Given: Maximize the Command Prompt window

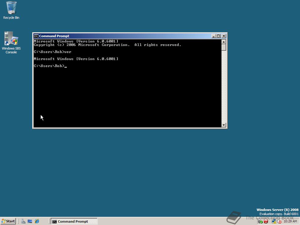Looking at the screenshot, I should (x=218, y=36).
